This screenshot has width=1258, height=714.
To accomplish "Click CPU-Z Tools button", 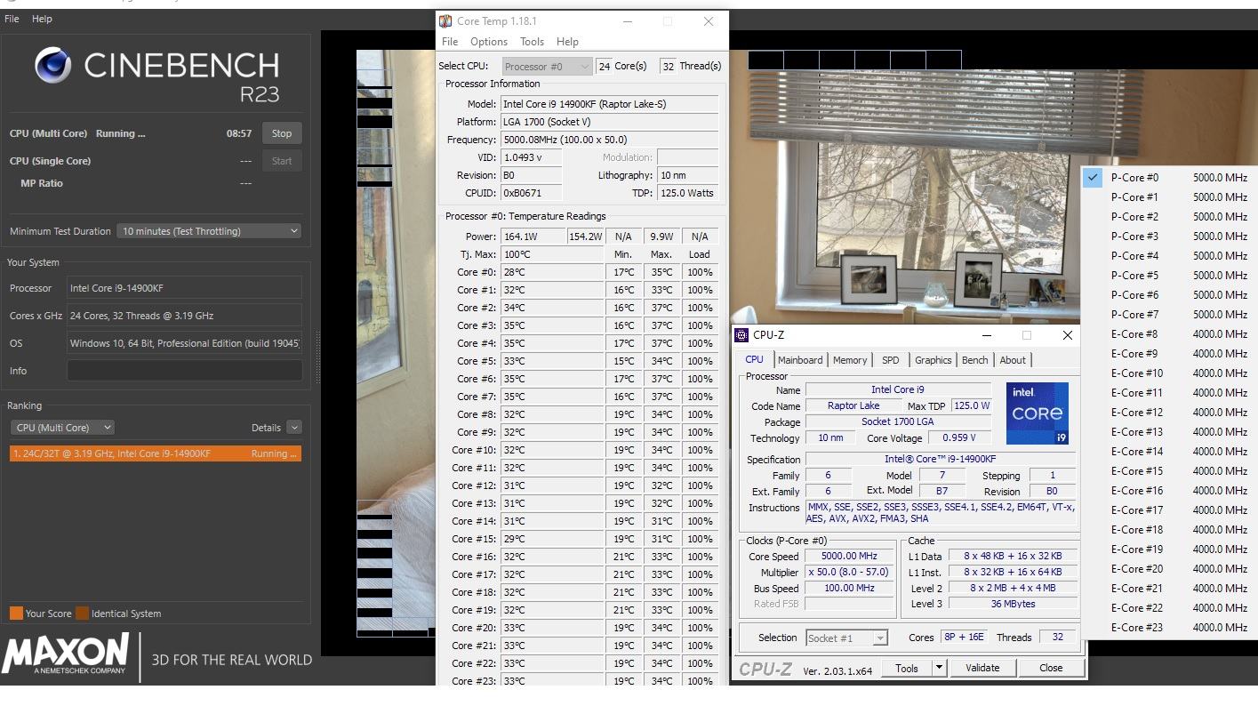I will tap(907, 668).
